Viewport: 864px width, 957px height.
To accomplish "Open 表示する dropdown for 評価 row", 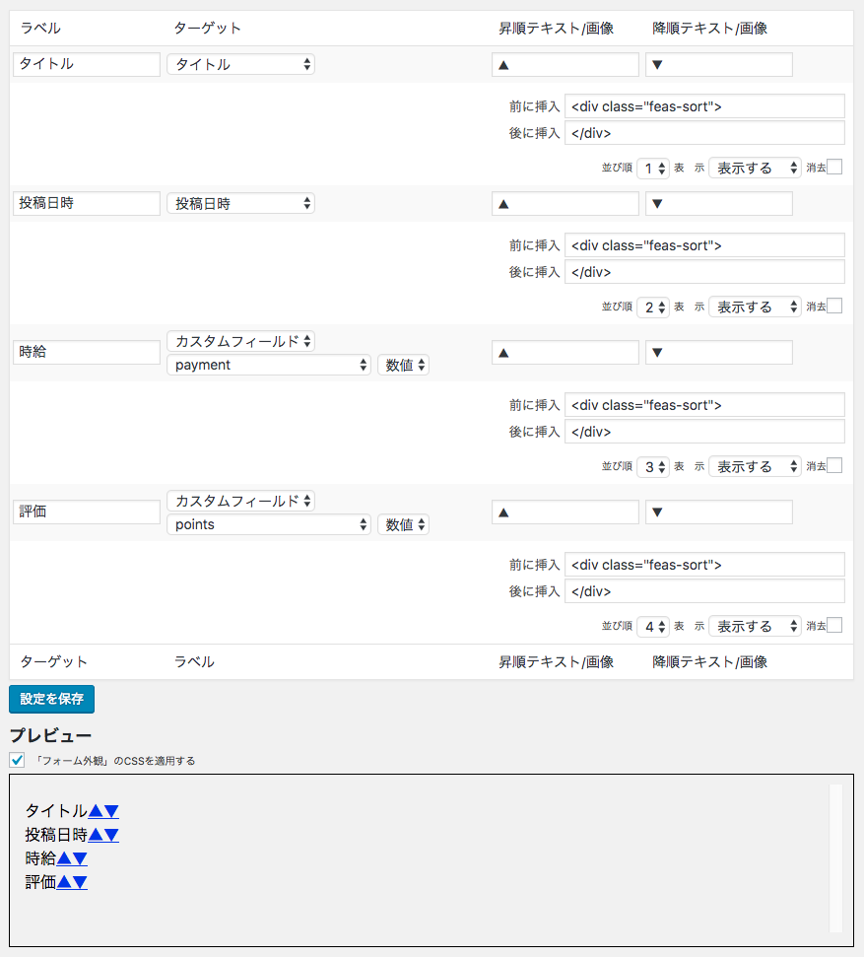I will [x=755, y=626].
